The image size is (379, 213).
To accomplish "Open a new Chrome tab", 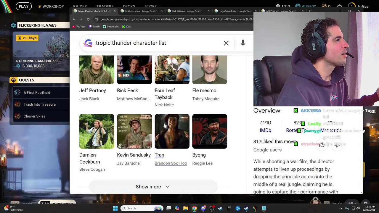I will tap(309, 11).
